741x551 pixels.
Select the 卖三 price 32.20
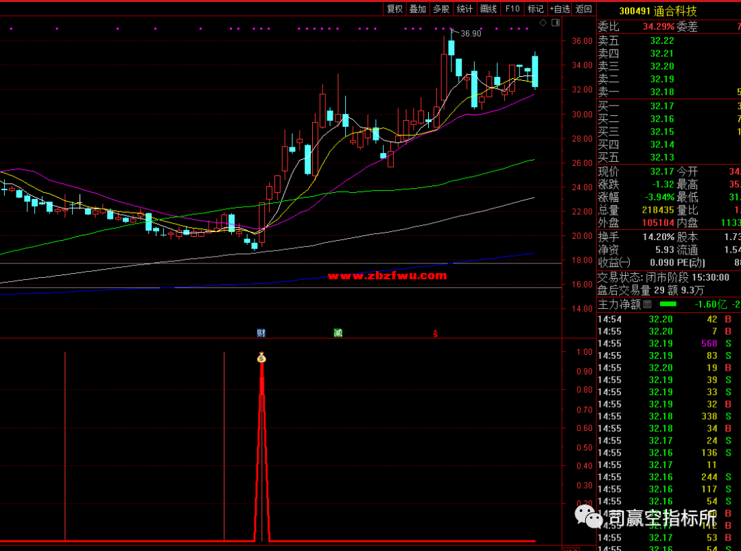(x=661, y=67)
